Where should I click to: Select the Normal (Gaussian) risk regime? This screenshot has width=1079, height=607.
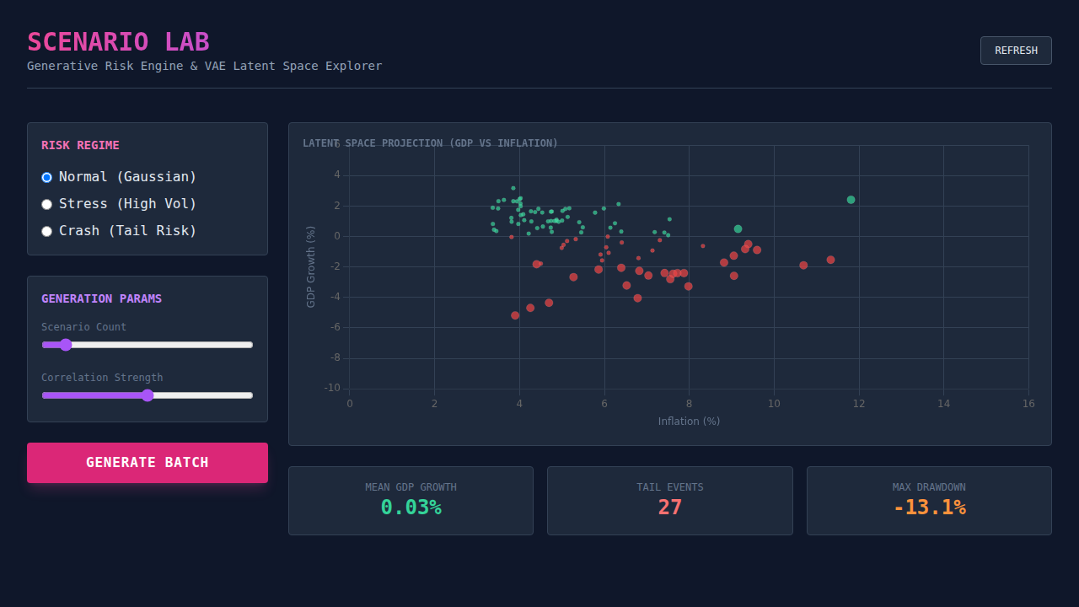pyautogui.click(x=47, y=177)
